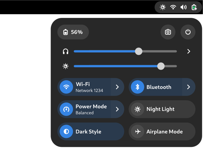
Task: Turn off Dark Style
Action: pyautogui.click(x=91, y=132)
